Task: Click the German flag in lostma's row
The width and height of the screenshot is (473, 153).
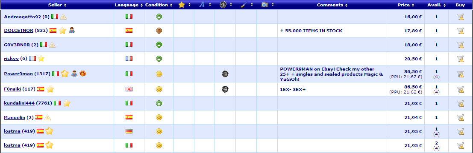Action: click(x=129, y=131)
